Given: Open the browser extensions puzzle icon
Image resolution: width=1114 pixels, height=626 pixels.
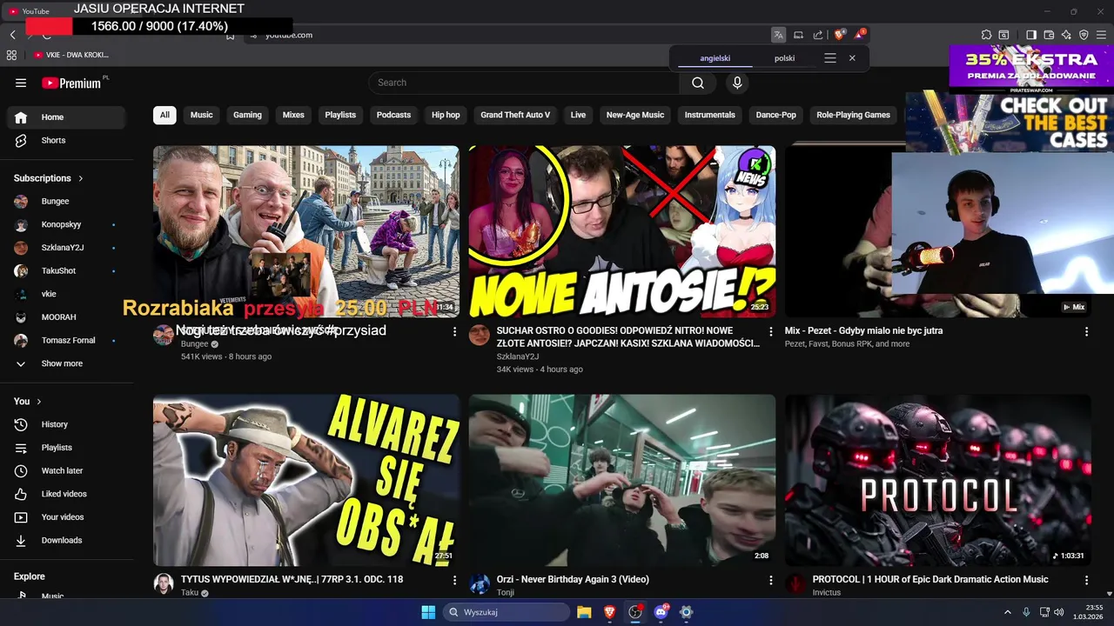Looking at the screenshot, I should click(x=986, y=35).
